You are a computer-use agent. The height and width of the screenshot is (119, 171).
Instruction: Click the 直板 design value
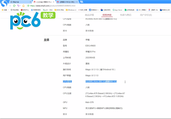[87, 63]
